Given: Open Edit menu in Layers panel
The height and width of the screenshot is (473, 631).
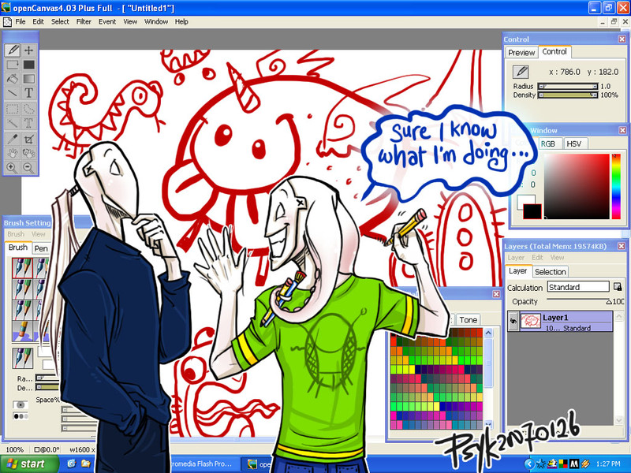Looking at the screenshot, I should click(537, 258).
